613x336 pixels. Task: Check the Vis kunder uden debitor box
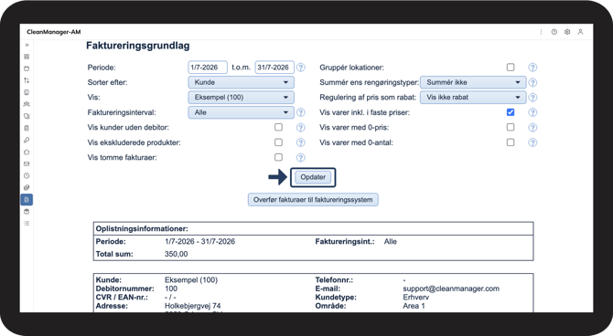tap(278, 127)
